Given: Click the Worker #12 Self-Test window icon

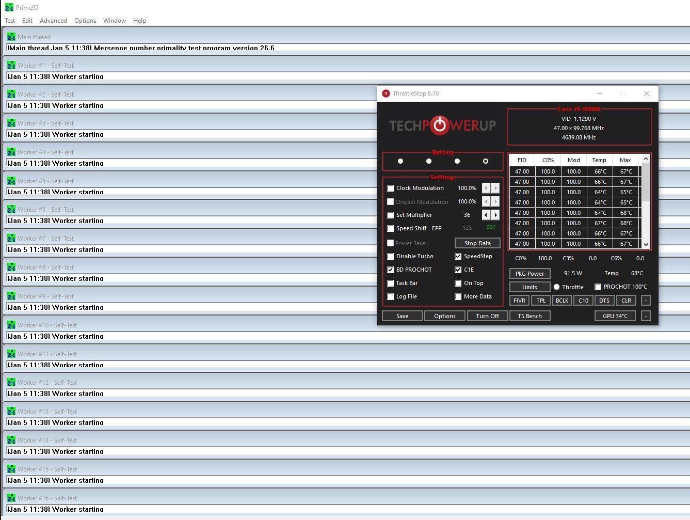Looking at the screenshot, I should point(11,383).
